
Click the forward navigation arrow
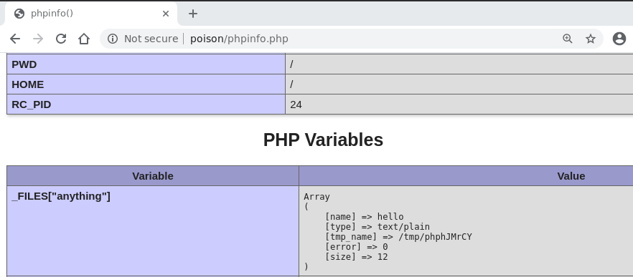[38, 39]
